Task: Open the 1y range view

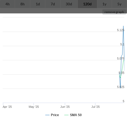Action: pos(104,4)
